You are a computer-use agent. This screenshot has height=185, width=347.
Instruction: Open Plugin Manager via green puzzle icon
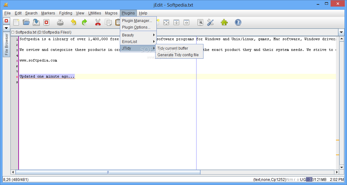point(224,22)
